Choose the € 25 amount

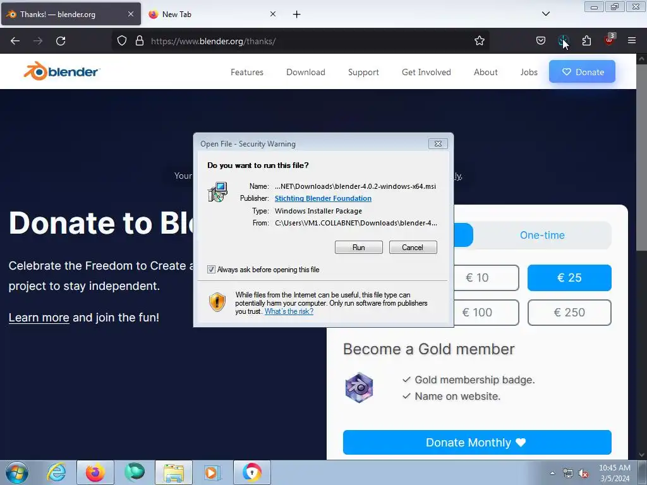click(569, 278)
